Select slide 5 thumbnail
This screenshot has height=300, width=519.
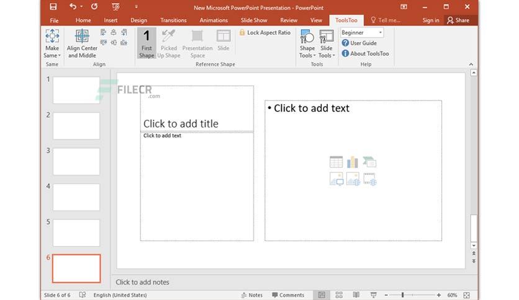click(76, 233)
